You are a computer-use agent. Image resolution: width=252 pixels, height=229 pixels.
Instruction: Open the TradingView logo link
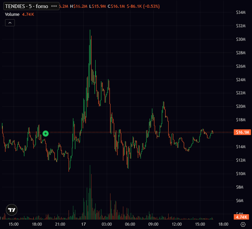[11, 210]
